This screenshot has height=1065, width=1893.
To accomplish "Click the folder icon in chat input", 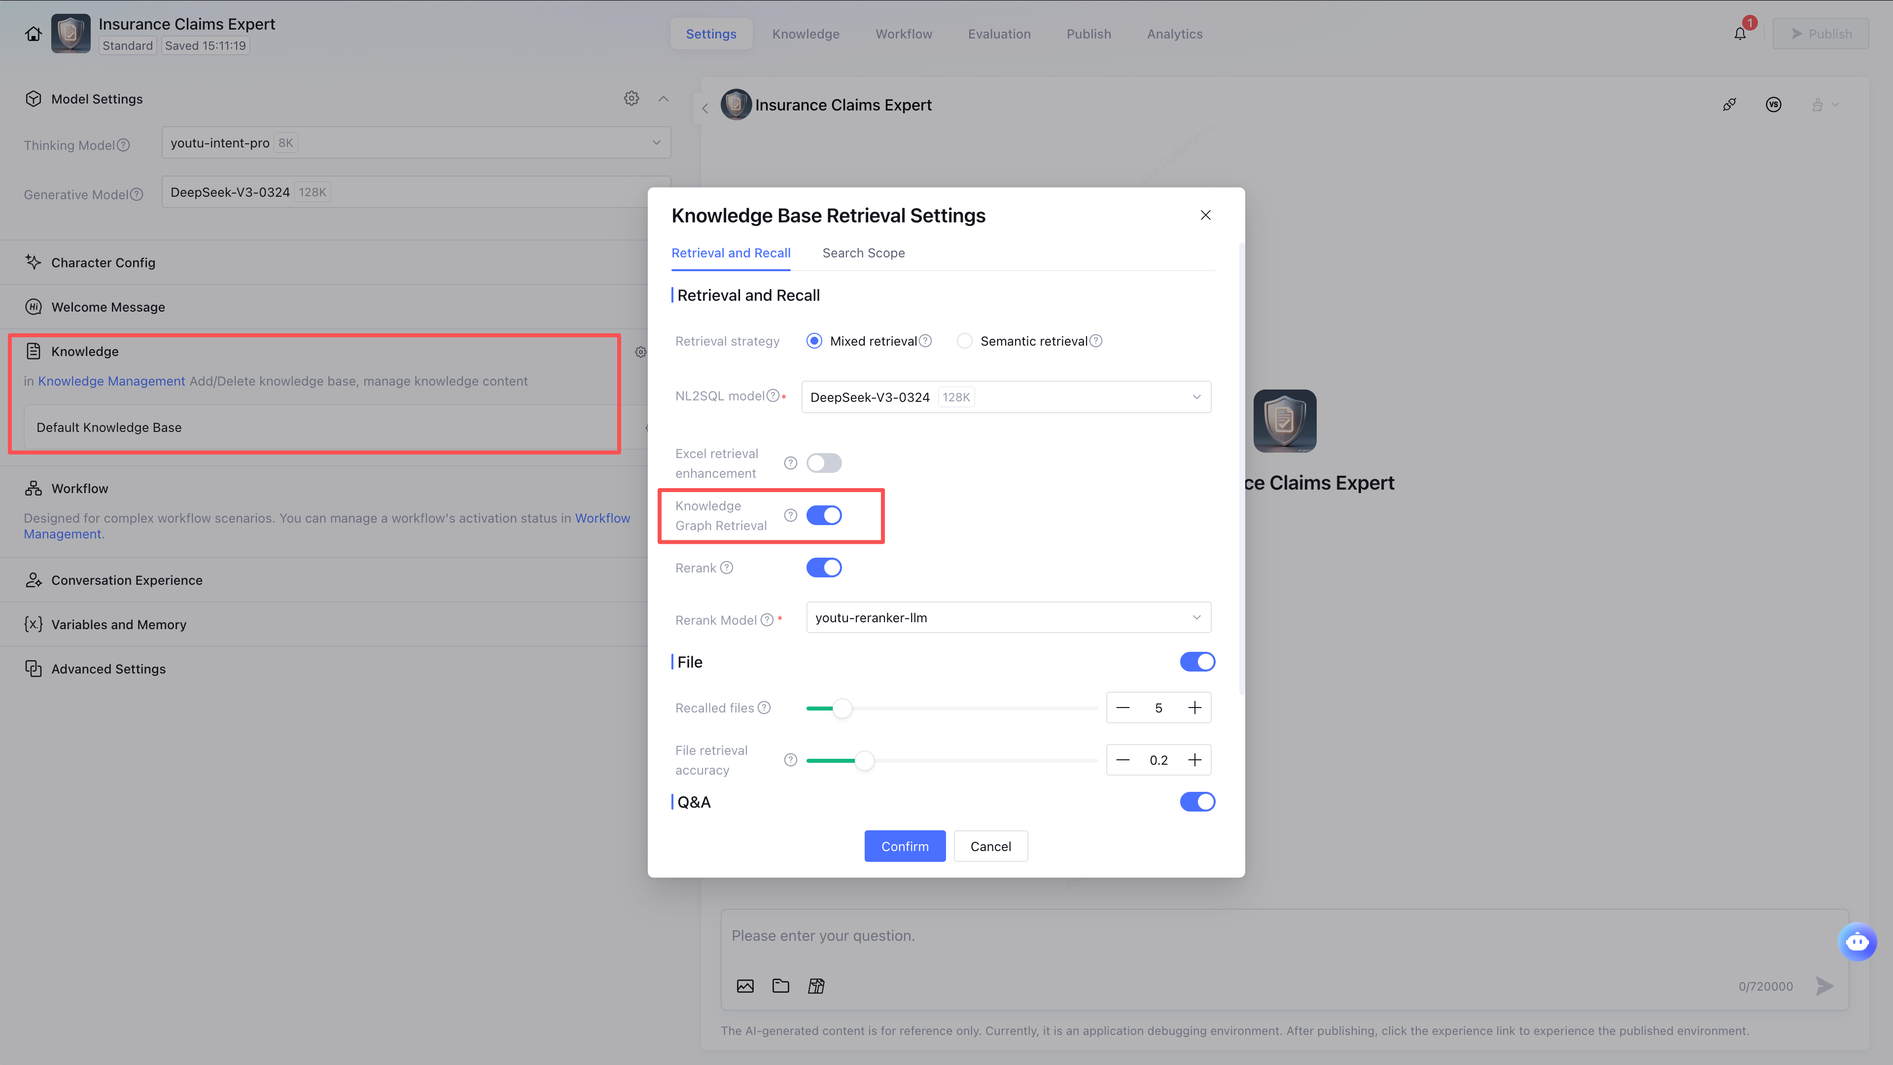I will [x=780, y=986].
